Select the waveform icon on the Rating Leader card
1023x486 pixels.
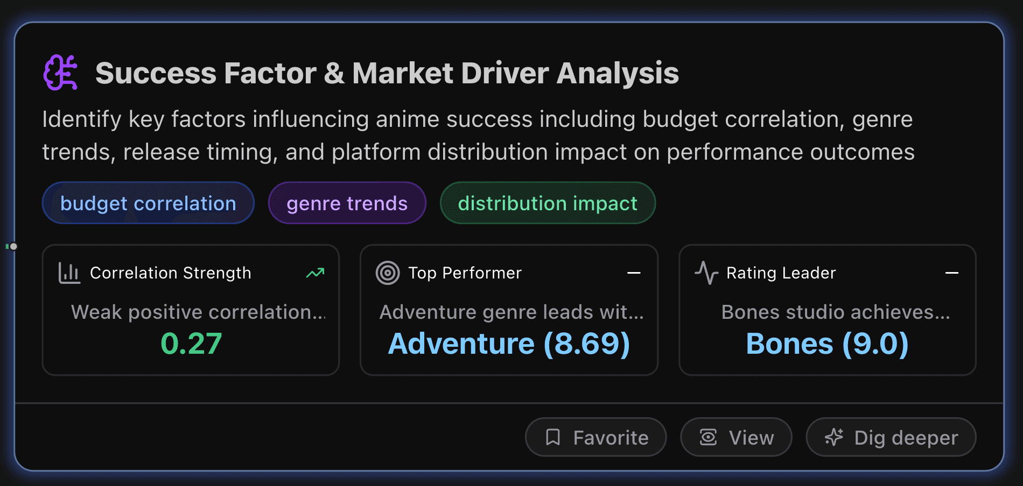pyautogui.click(x=706, y=273)
